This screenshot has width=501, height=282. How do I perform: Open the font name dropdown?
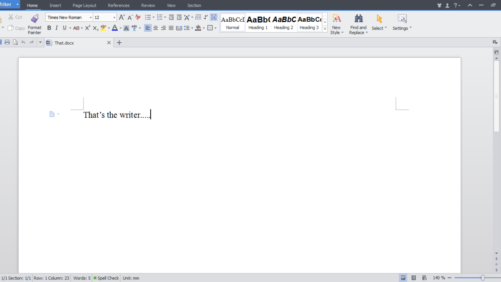click(x=91, y=18)
